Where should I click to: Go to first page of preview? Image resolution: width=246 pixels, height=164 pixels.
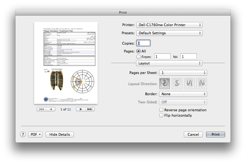pyautogui.click(x=42, y=109)
